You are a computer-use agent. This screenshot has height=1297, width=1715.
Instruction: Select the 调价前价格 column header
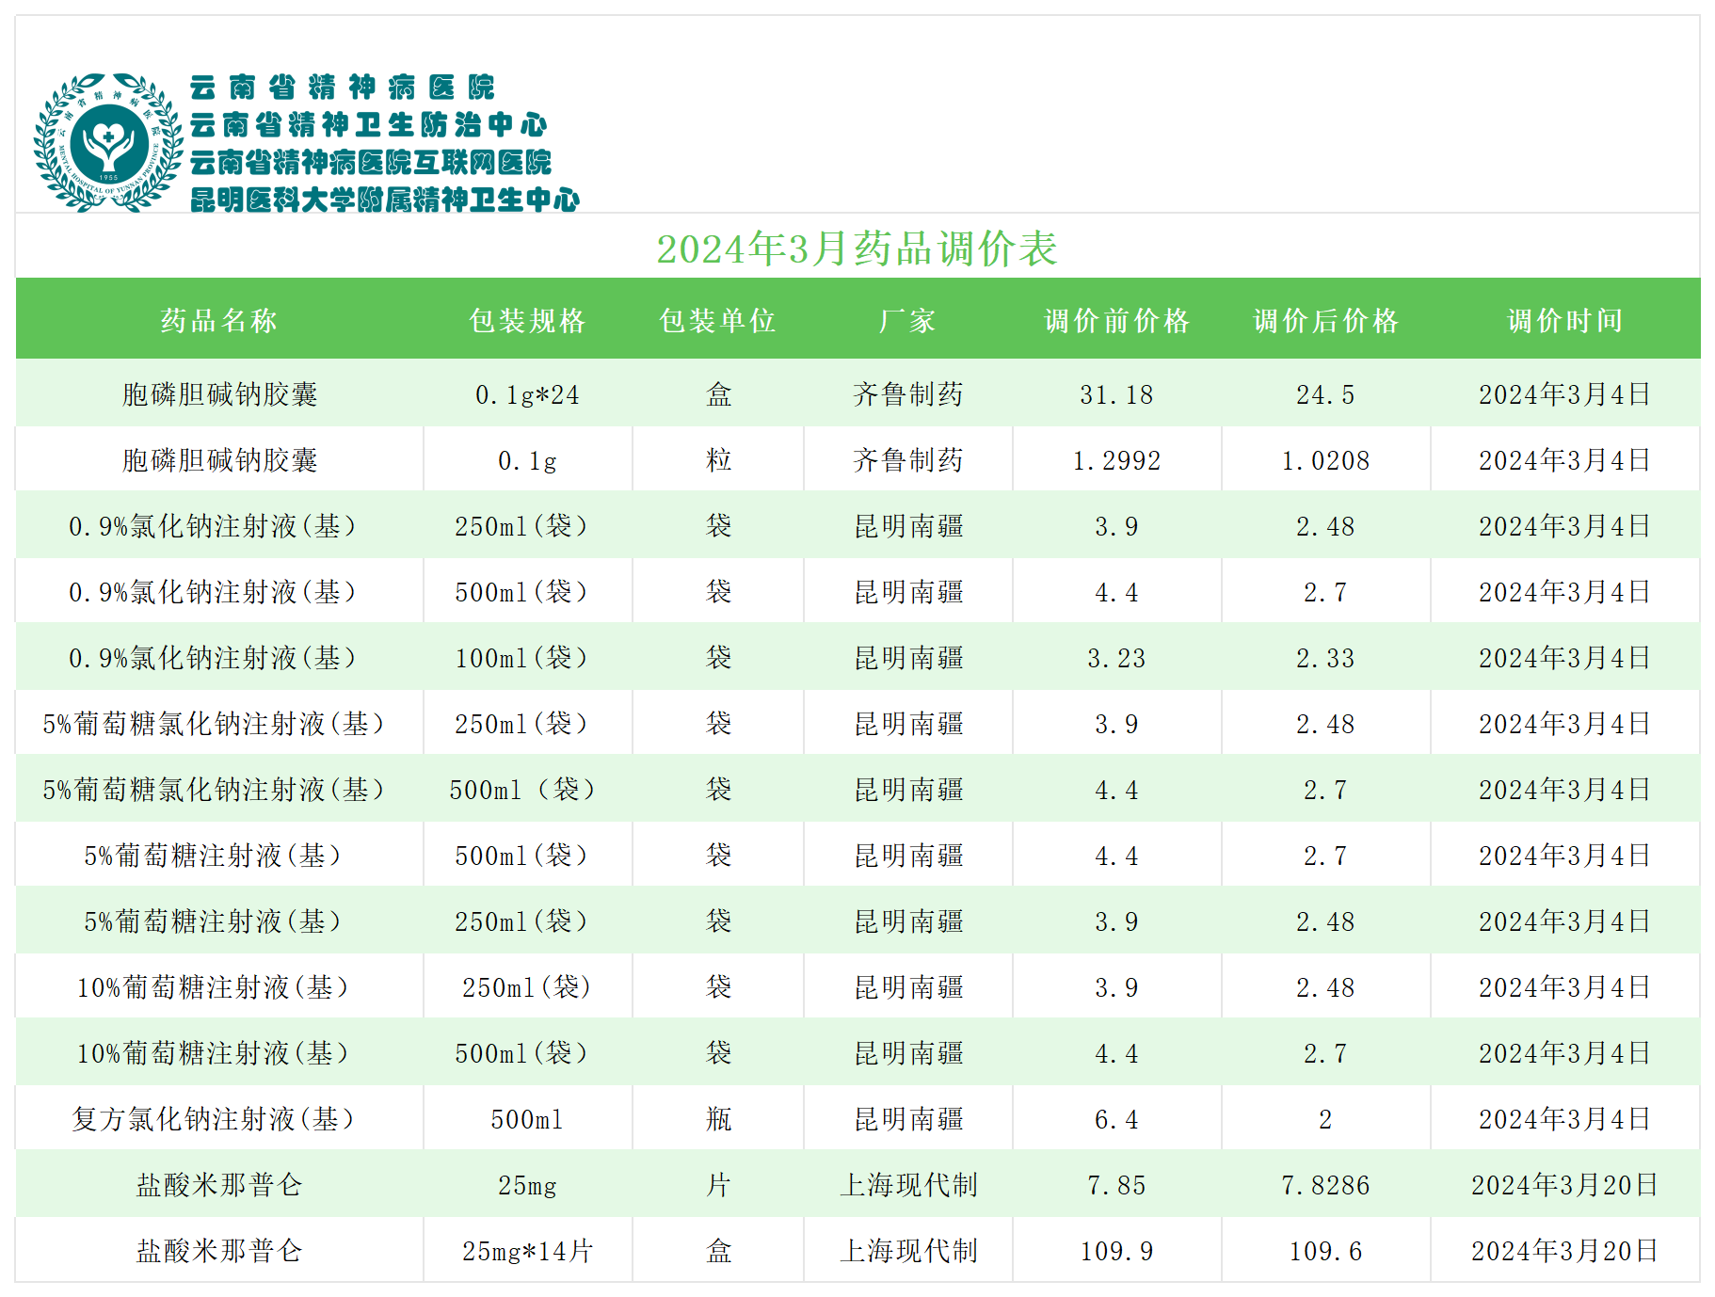[x=1116, y=321]
